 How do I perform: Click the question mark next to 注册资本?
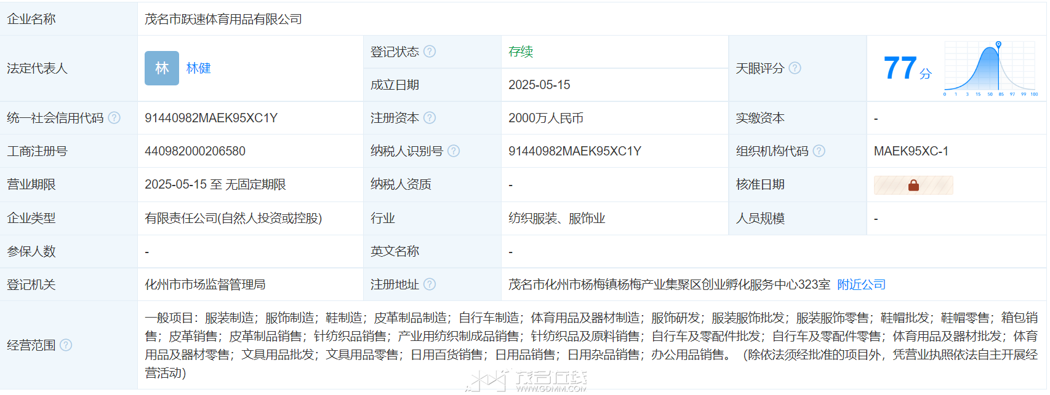[x=430, y=118]
